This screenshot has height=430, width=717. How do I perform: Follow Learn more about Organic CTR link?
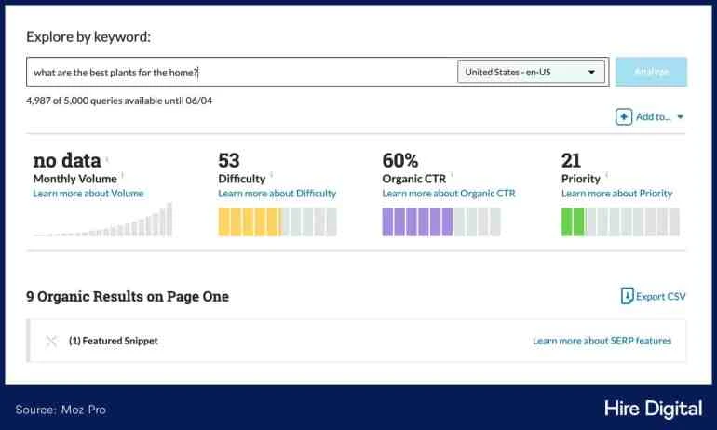click(x=448, y=194)
